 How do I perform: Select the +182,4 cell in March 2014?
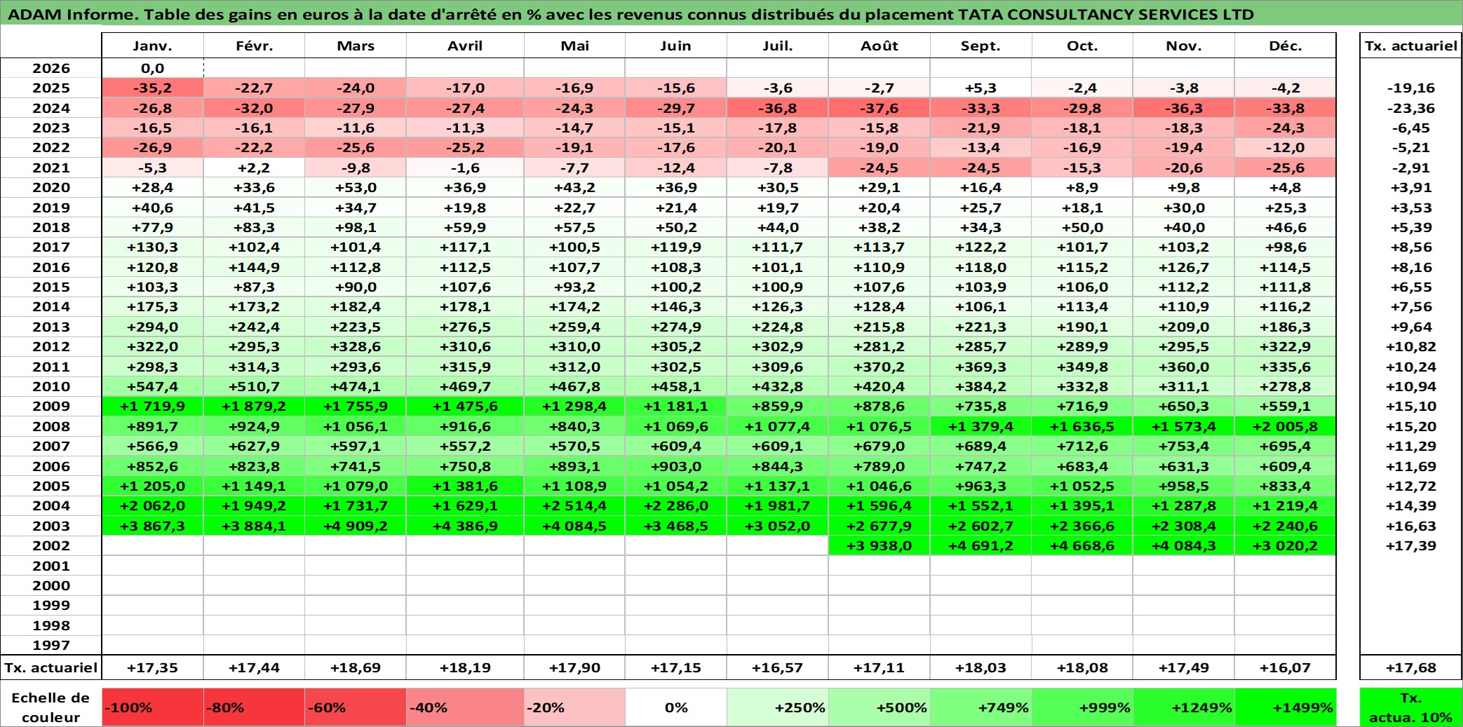(356, 306)
